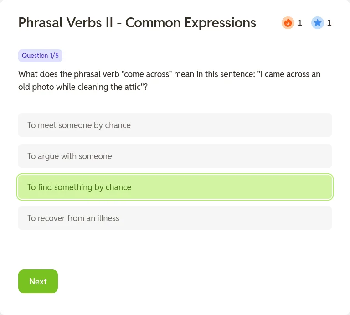Click the blue star points icon

tap(317, 23)
